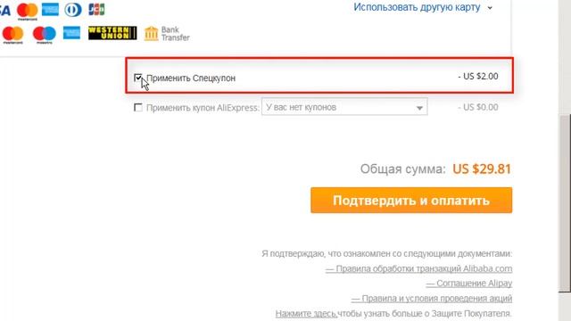Enable the Применить купон AliExpress checkbox
Image resolution: width=571 pixels, height=321 pixels.
[x=138, y=107]
